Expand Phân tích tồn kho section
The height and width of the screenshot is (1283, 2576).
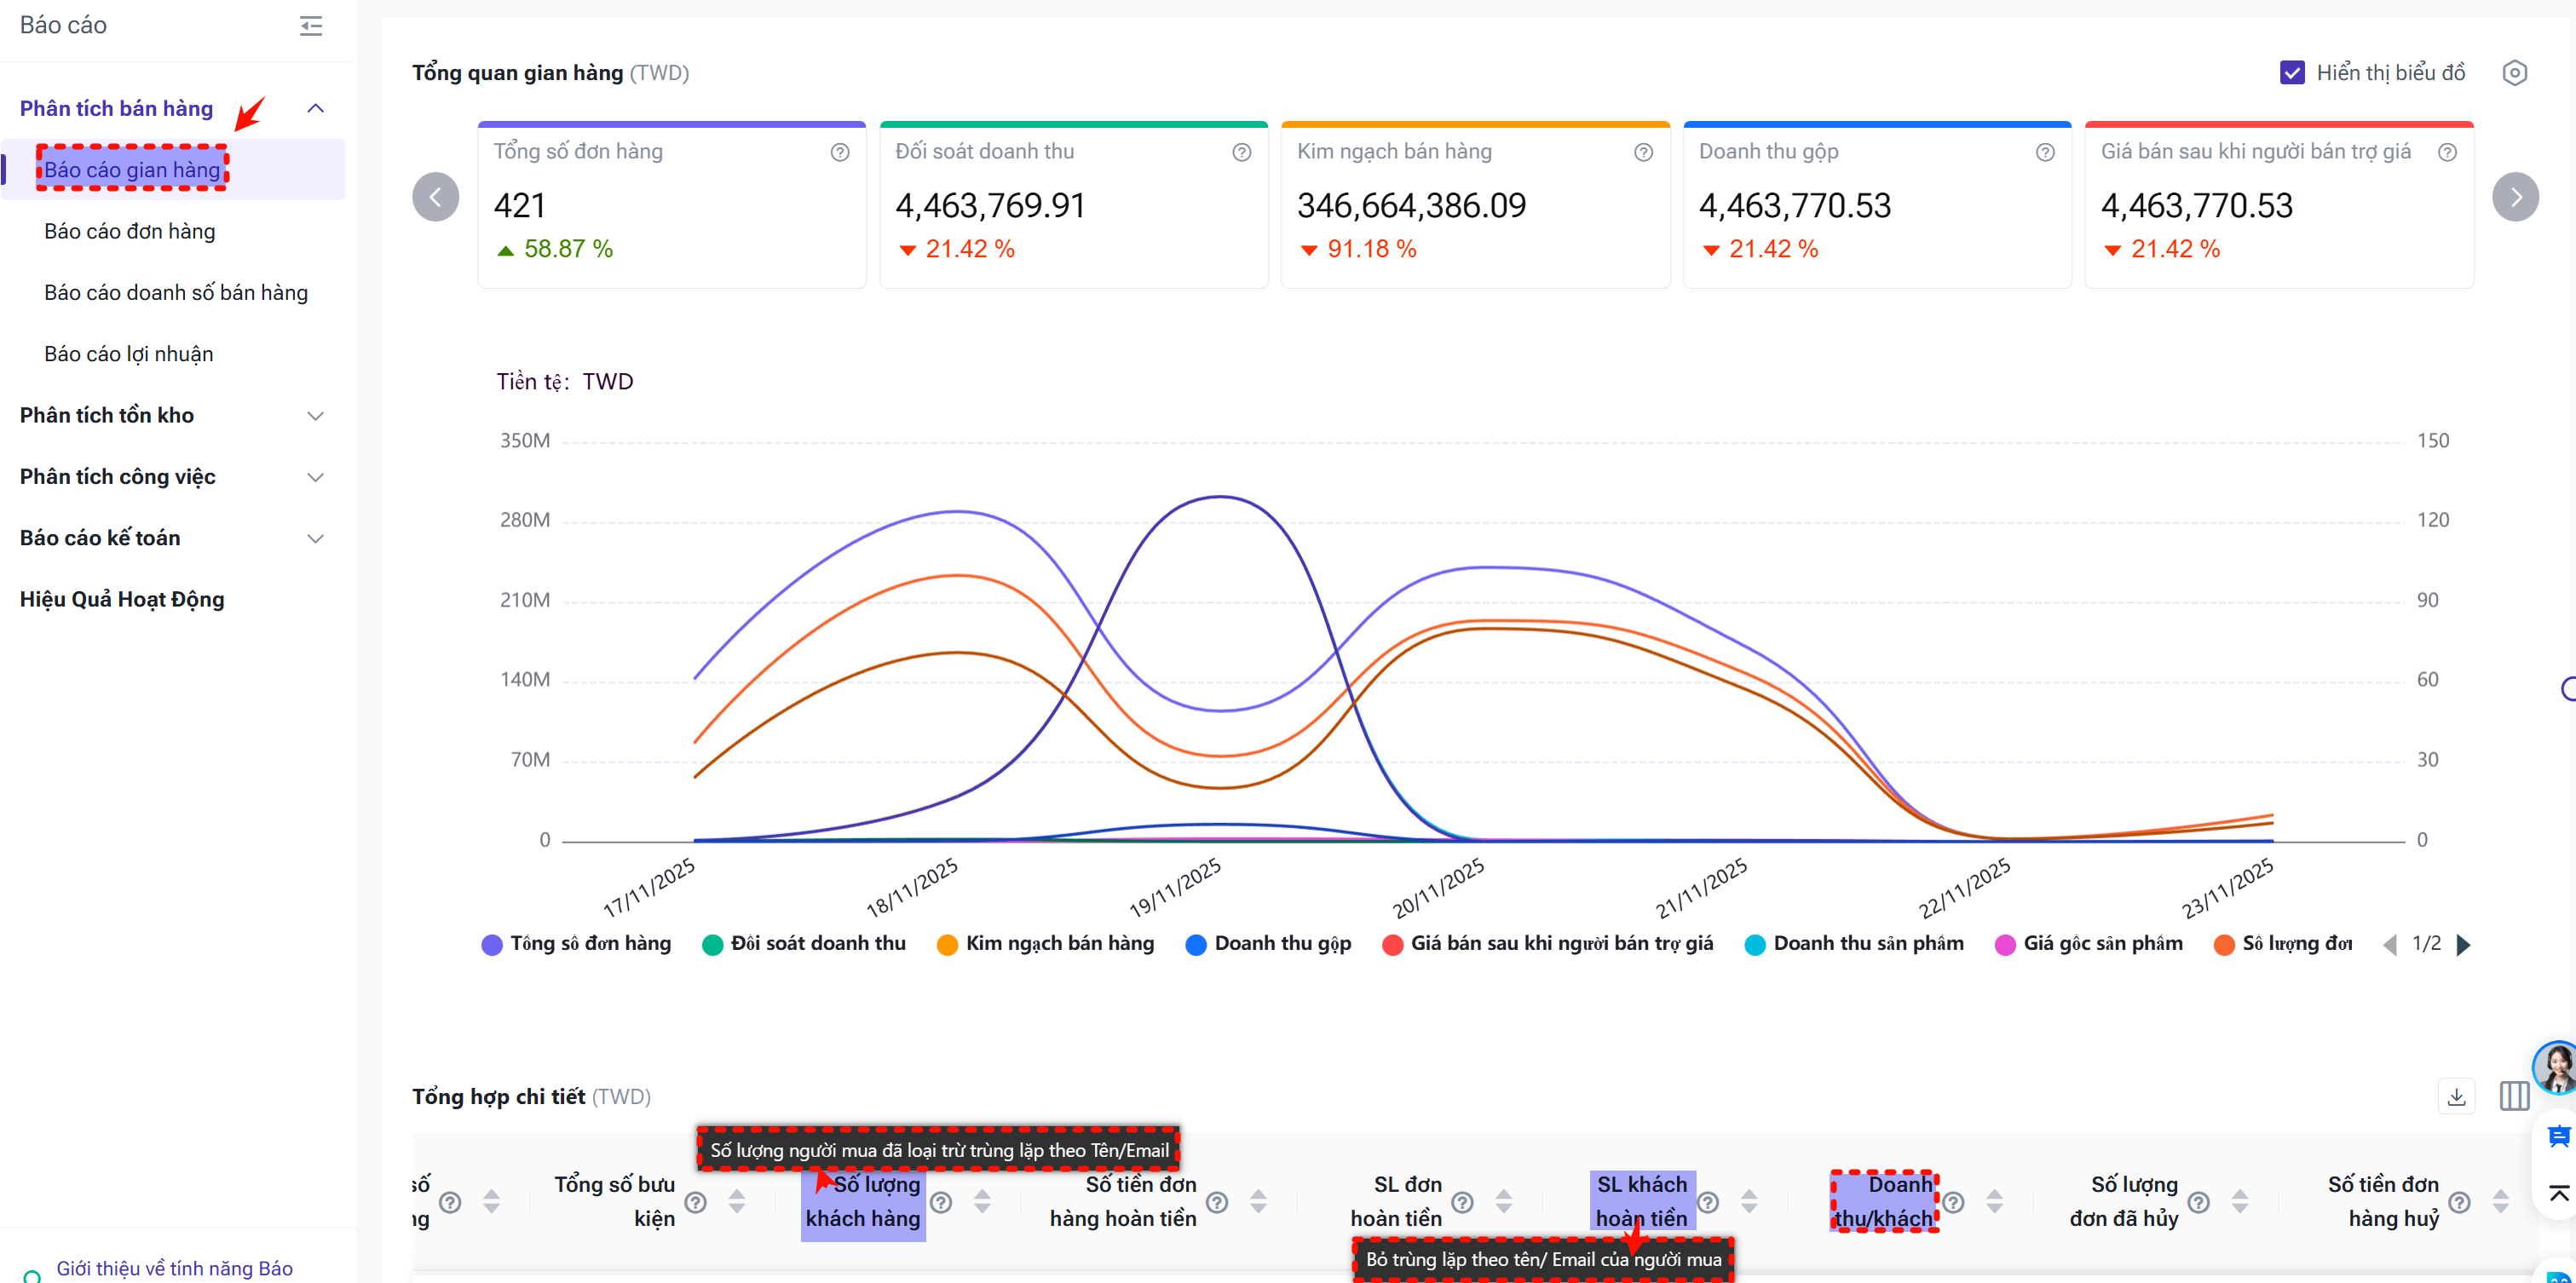point(315,416)
